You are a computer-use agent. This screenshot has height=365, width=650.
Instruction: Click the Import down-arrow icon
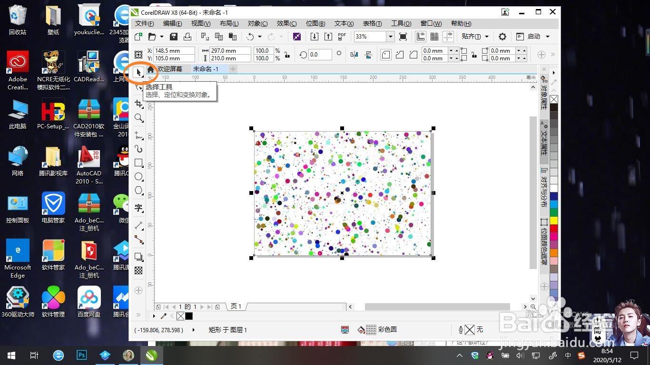(315, 37)
